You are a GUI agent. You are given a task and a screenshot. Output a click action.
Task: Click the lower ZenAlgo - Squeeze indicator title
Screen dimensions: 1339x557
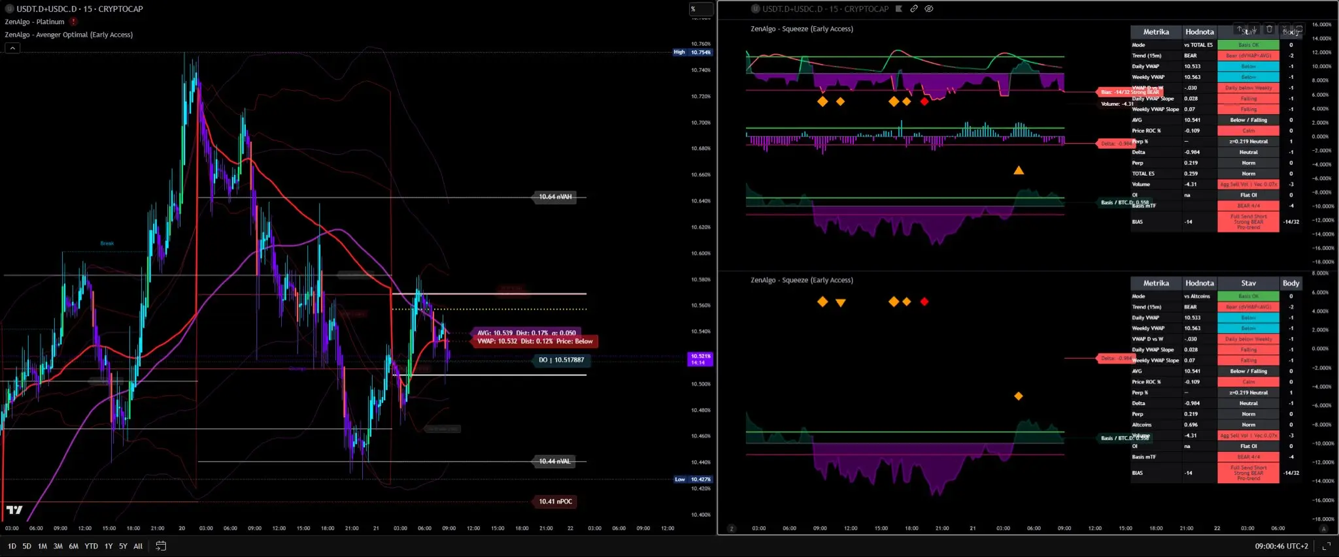click(x=802, y=280)
